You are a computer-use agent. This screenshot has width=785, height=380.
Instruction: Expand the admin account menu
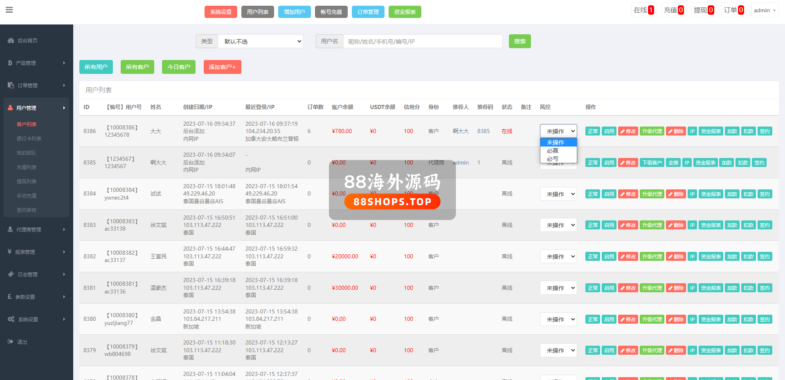(x=764, y=10)
